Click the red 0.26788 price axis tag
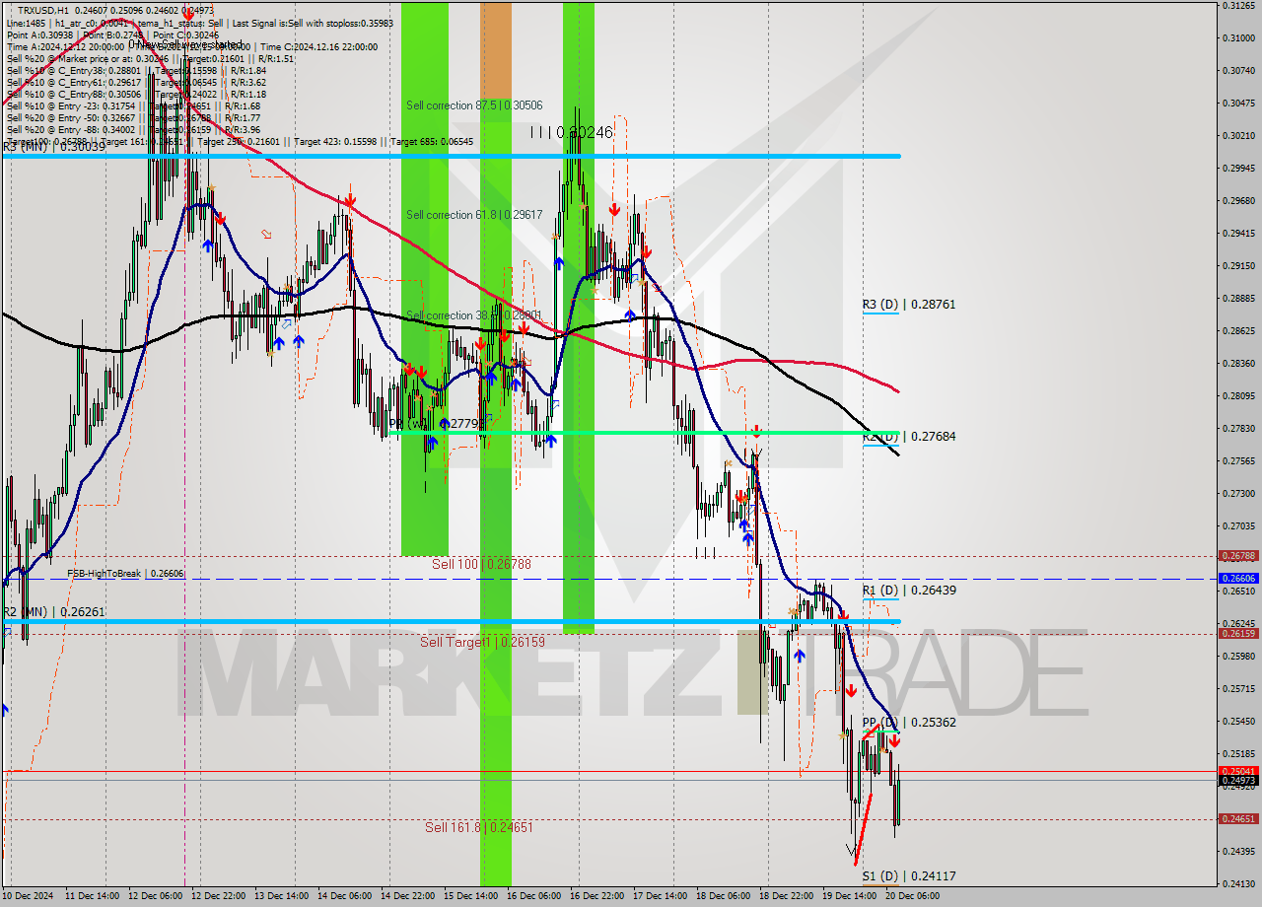Image resolution: width=1262 pixels, height=907 pixels. [x=1238, y=556]
